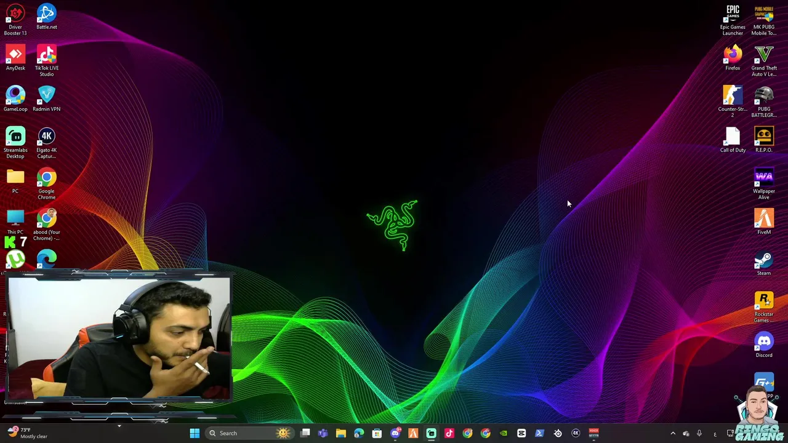The image size is (788, 443).
Task: Open the weather widget showing Mostly clear
Action: click(x=27, y=433)
